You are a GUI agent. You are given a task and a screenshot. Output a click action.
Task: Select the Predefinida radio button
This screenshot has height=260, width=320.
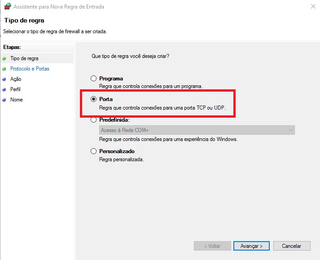pos(93,120)
